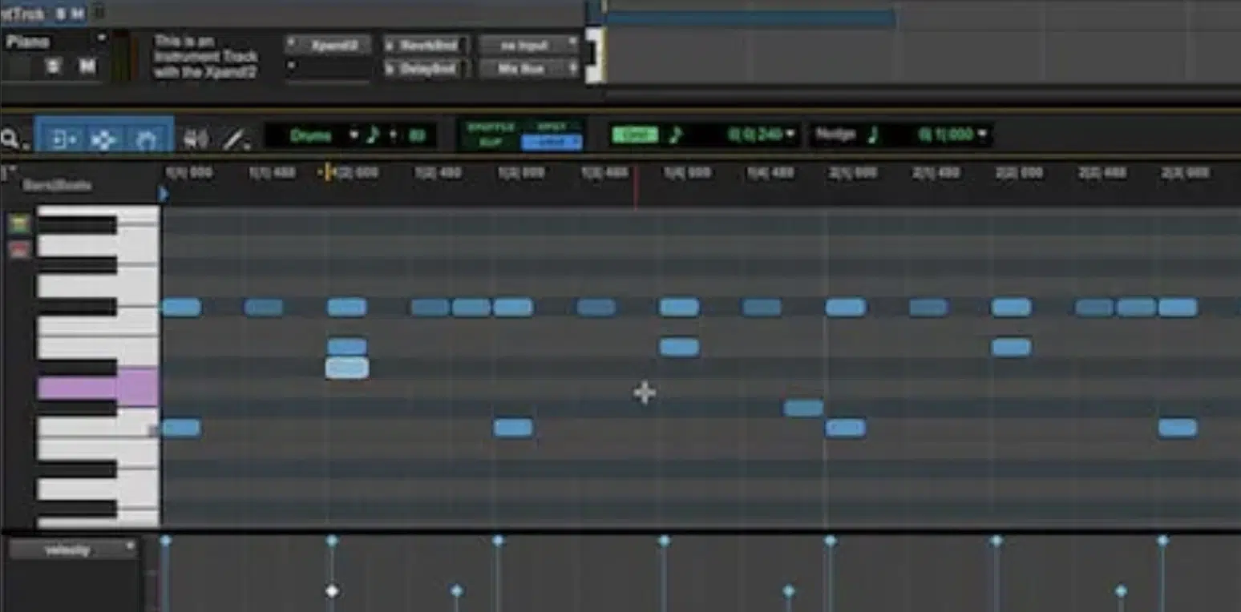Select the highlighted white MIDI note

(x=347, y=368)
